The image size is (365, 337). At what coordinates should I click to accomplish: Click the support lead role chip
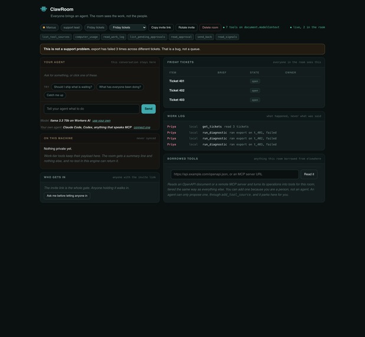(x=71, y=28)
